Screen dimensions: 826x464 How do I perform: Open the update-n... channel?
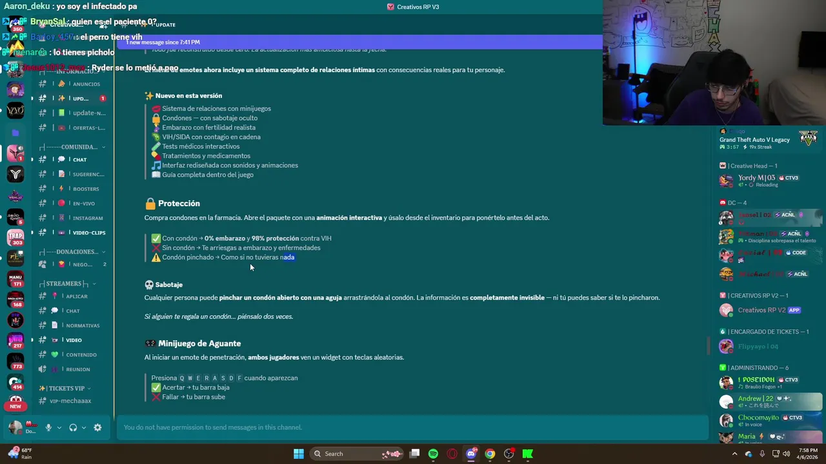[72, 113]
